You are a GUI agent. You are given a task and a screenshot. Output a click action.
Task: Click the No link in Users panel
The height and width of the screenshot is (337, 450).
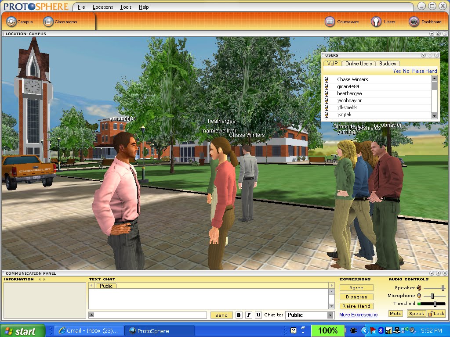point(406,71)
